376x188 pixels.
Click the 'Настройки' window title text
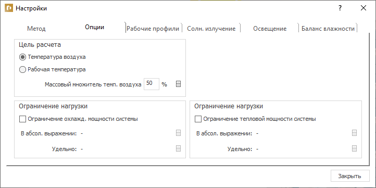pos(31,8)
